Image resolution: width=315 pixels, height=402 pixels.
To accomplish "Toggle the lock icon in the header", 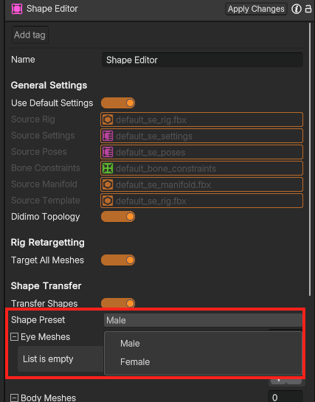I will [308, 9].
